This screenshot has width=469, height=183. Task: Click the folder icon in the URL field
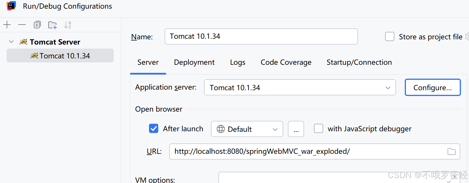(x=451, y=151)
